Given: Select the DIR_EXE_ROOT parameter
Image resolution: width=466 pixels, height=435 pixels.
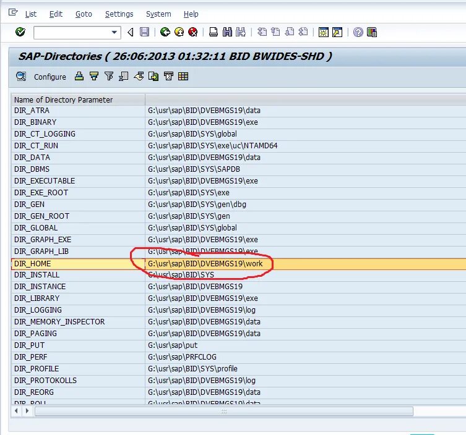Looking at the screenshot, I should click(x=41, y=193).
